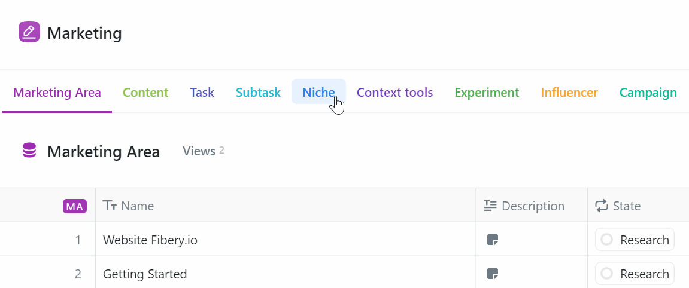Screen dimensions: 689x288
Task: Click the Marketing Area database icon
Action: click(29, 151)
